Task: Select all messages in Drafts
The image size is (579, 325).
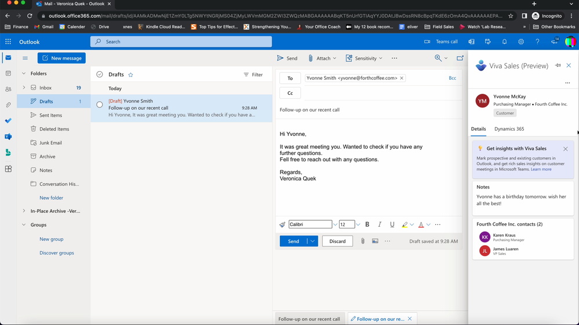Action: point(99,75)
